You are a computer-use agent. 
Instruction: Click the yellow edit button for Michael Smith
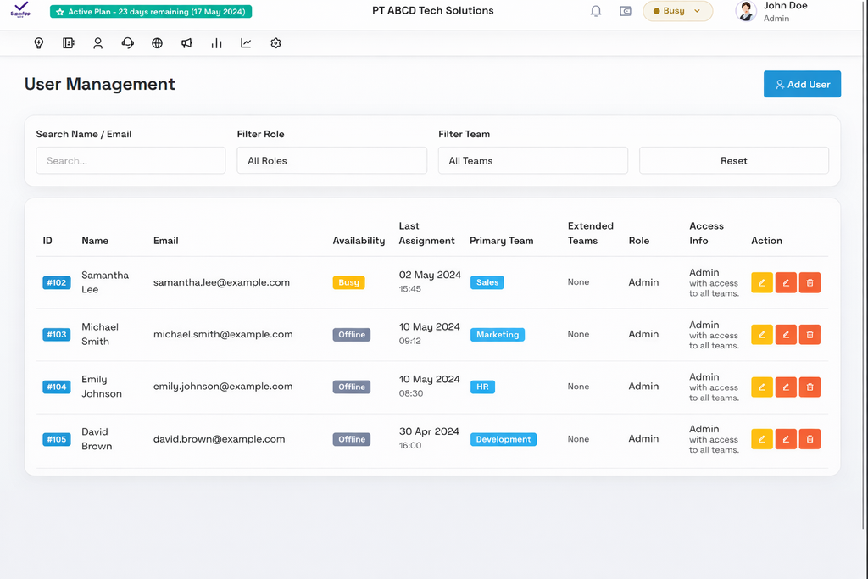click(762, 335)
